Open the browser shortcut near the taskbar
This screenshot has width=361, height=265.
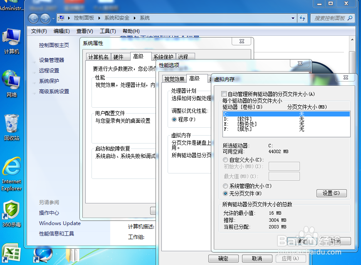point(43,254)
